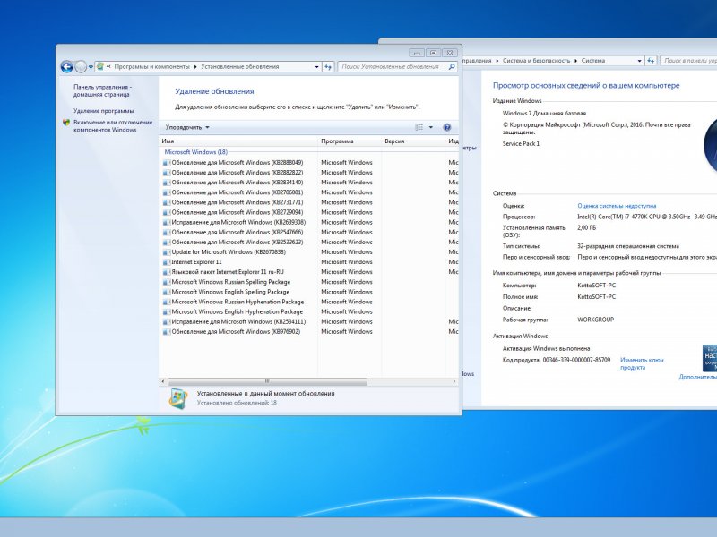The height and width of the screenshot is (537, 717).
Task: Click the Активация Windows выполнена text
Action: [547, 349]
